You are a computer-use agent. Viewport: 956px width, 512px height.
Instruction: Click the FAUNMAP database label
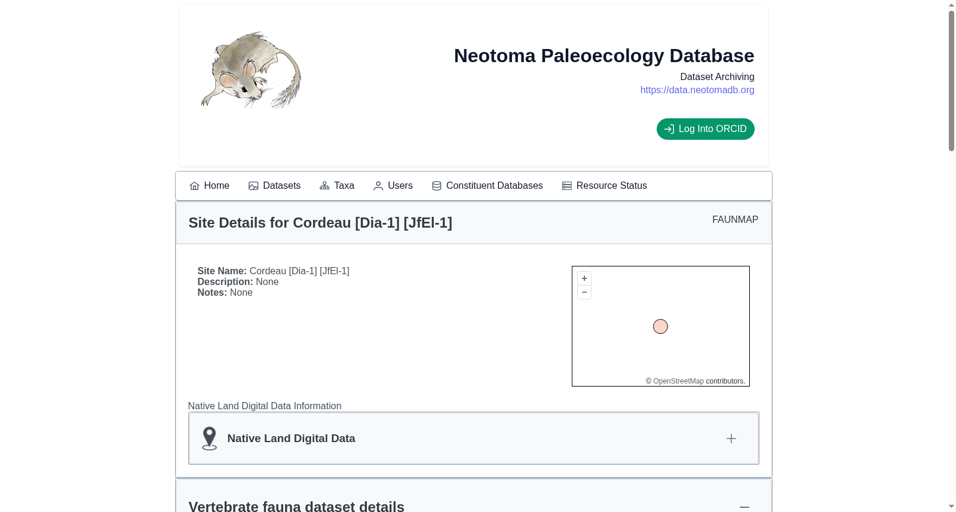[x=735, y=220]
